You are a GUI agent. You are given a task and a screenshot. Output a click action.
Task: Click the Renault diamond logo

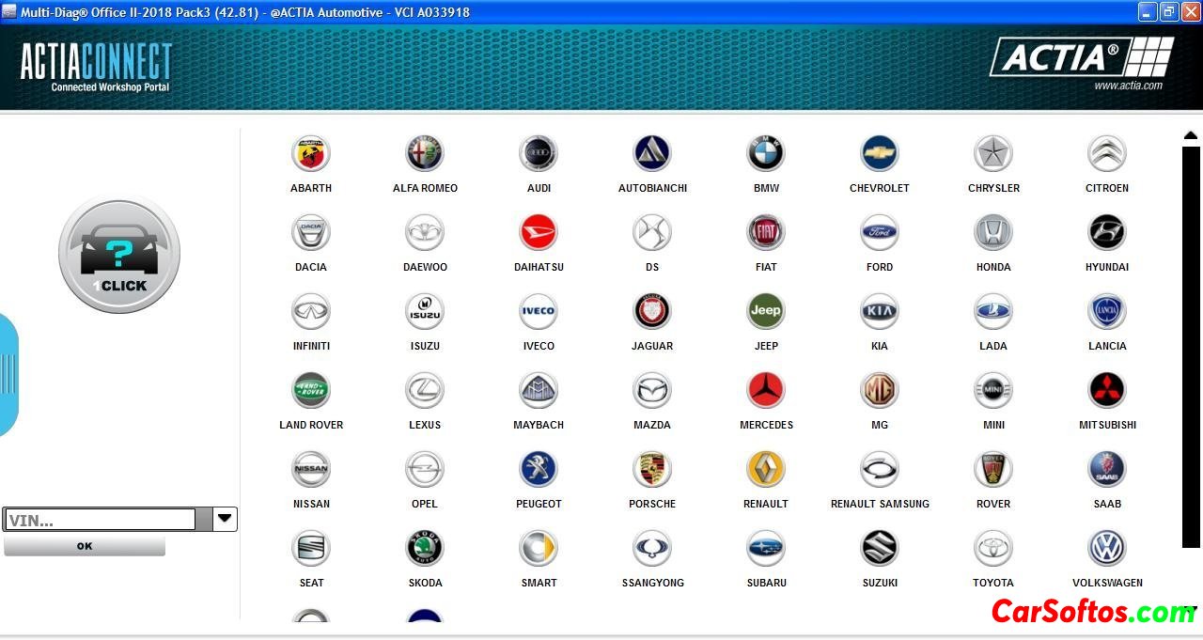click(x=766, y=470)
